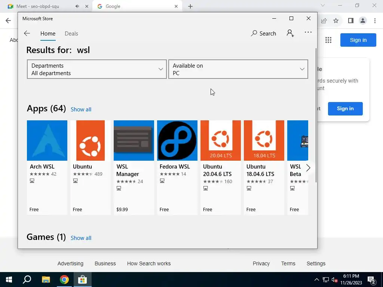
Task: Show hidden system tray icons
Action: coord(316,280)
